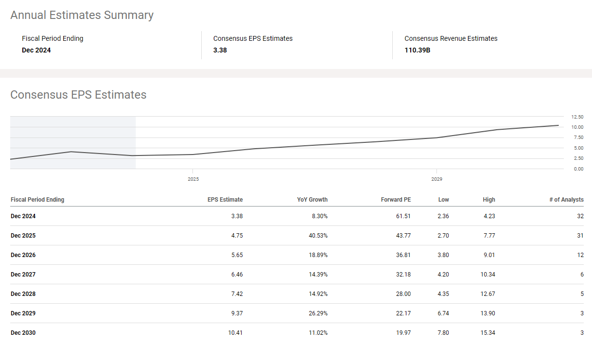Select the Dec 2025 table row label
The height and width of the screenshot is (345, 592).
(x=23, y=236)
